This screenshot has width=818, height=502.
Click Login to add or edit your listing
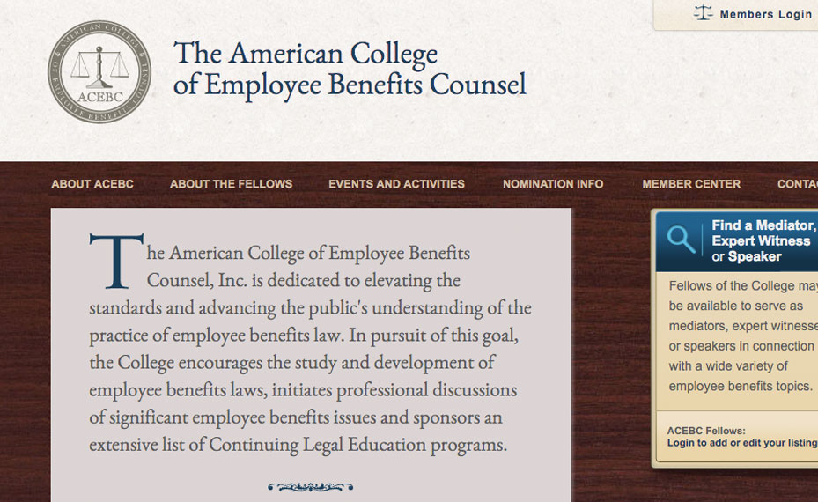[741, 443]
